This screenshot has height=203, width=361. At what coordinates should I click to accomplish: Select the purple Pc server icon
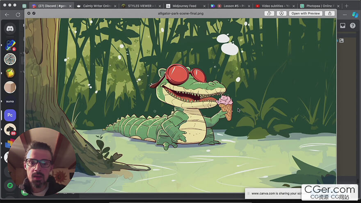(10, 115)
